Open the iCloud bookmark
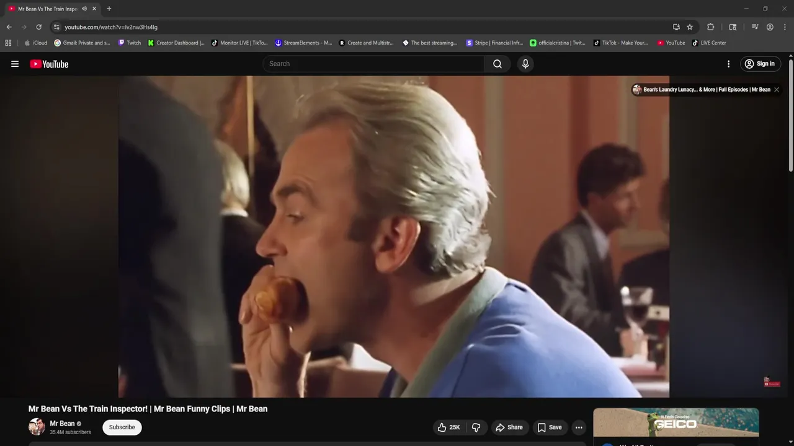The width and height of the screenshot is (794, 446). (x=36, y=43)
